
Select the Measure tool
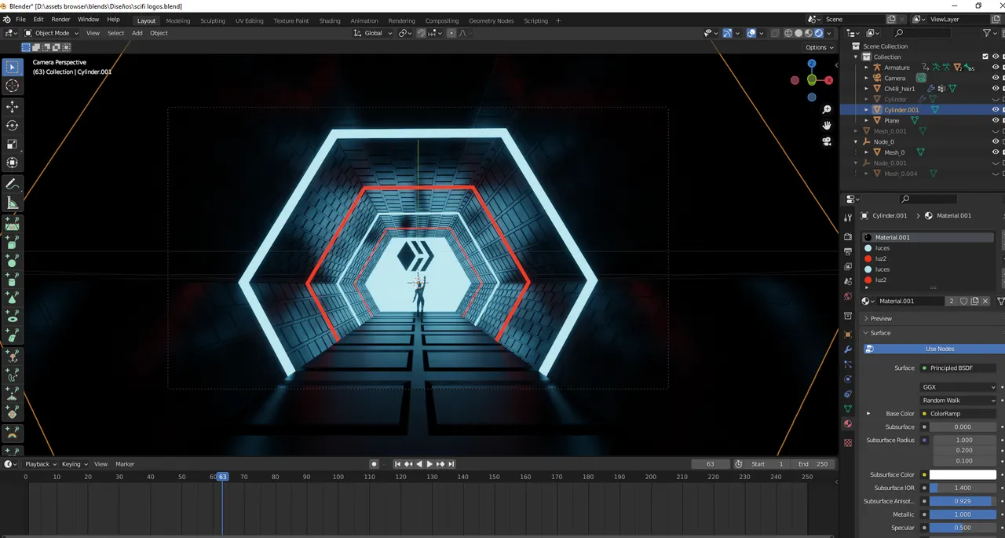[x=13, y=203]
